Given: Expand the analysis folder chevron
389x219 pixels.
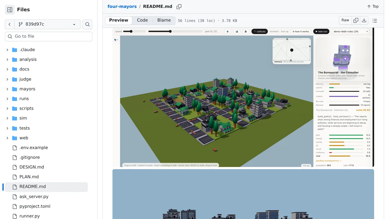Looking at the screenshot, I should pyautogui.click(x=7, y=59).
